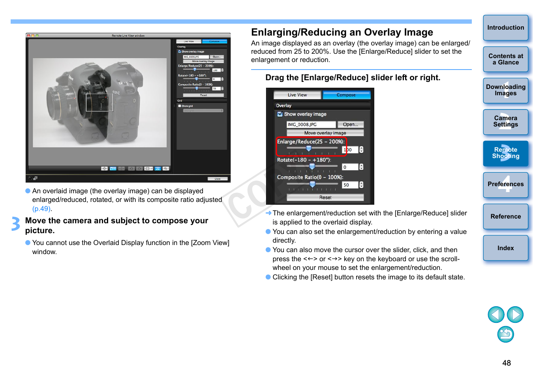Click white zoom frame rectangle on camera image
Screen dimensions: 533x377
point(99,102)
